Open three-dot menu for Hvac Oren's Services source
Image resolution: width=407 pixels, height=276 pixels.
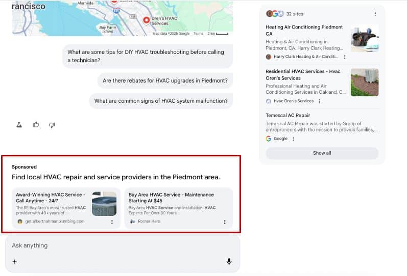(x=320, y=101)
